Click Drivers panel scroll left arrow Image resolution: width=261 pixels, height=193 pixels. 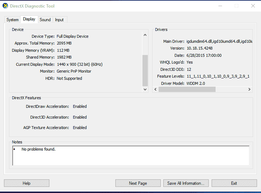[x=155, y=89]
